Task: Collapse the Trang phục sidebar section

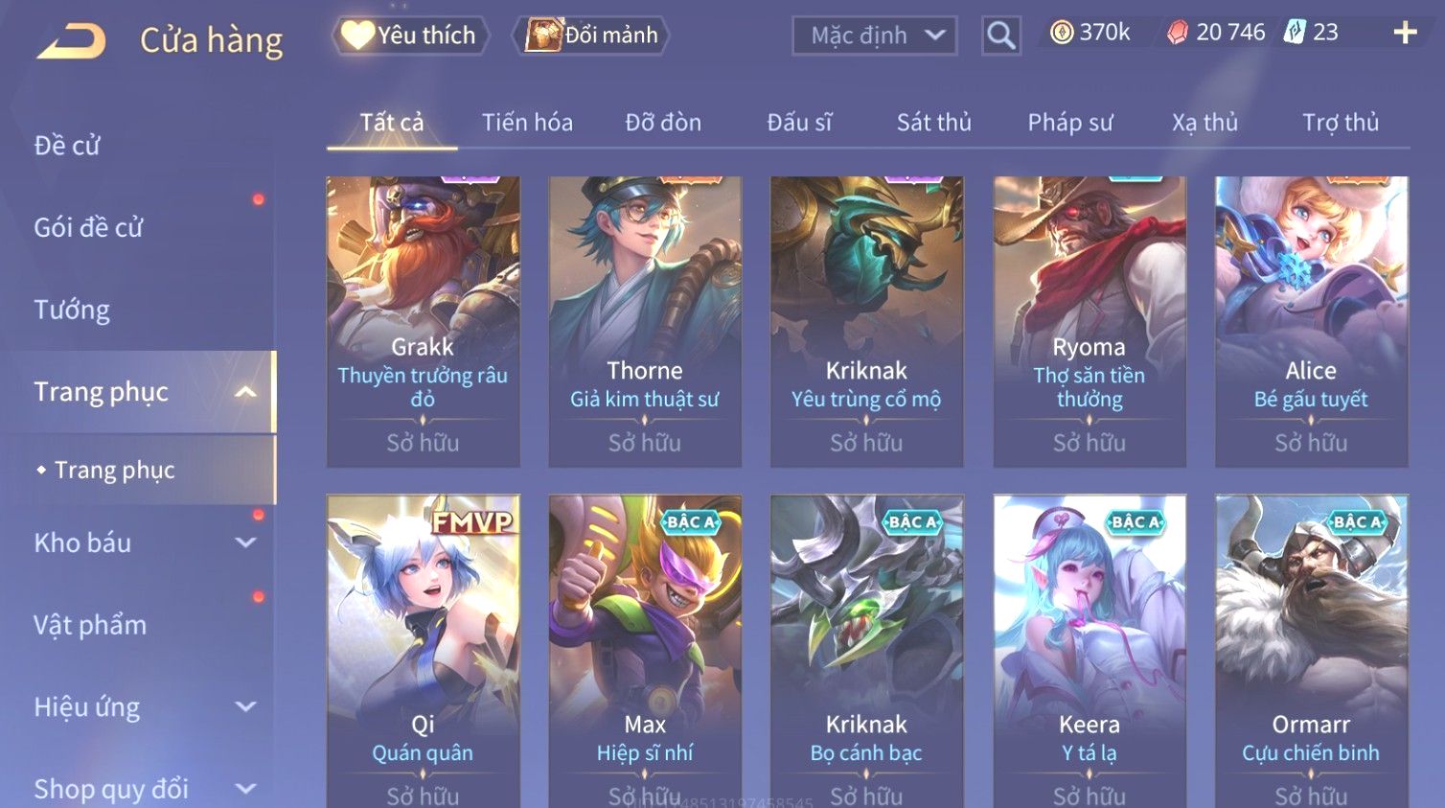Action: point(245,392)
